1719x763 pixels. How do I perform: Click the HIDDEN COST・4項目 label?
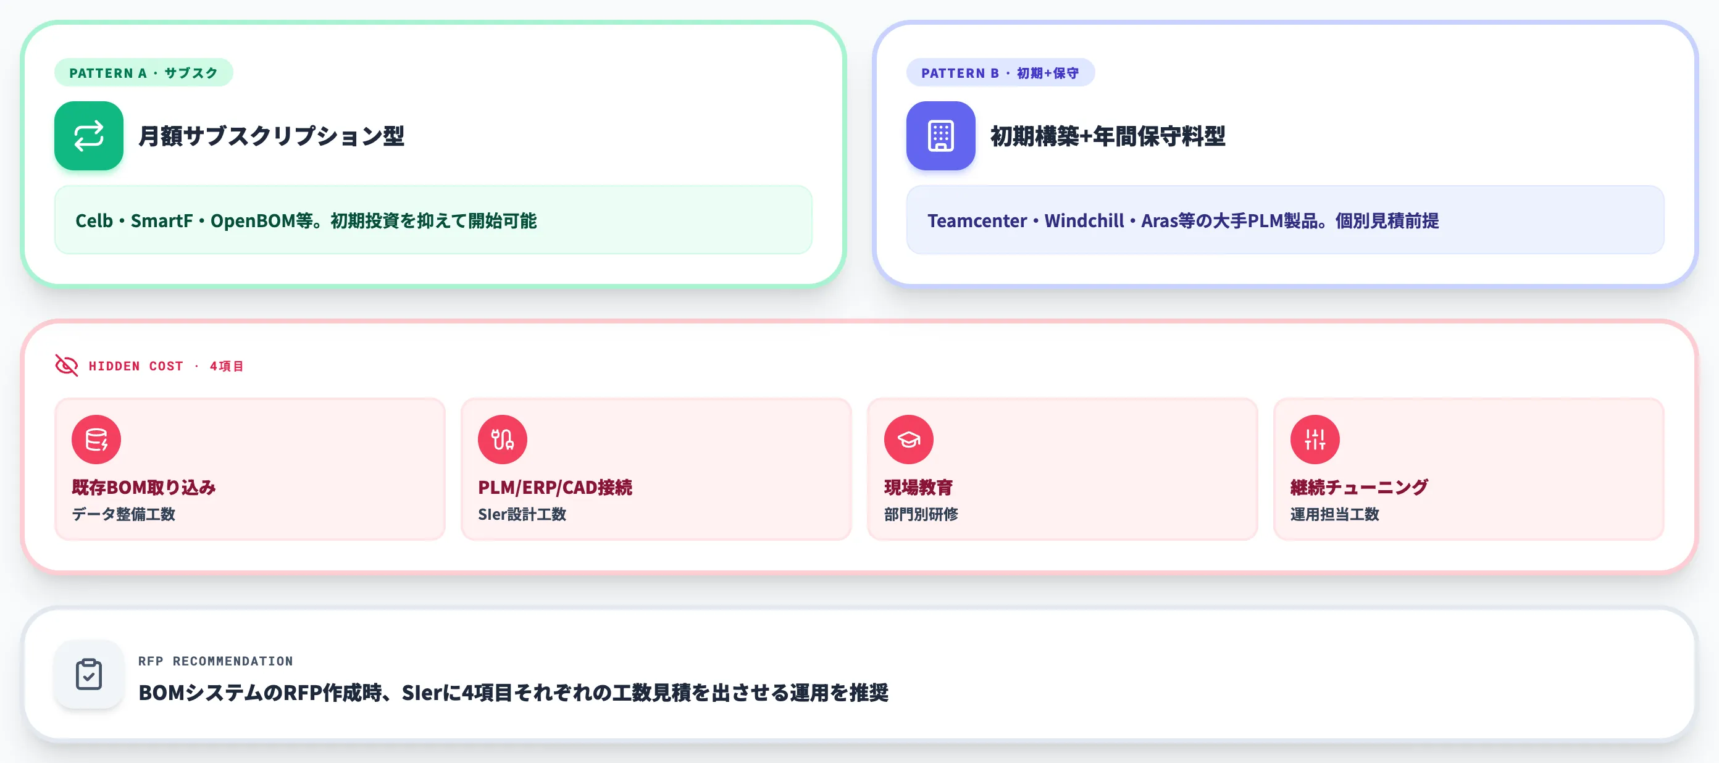(166, 366)
